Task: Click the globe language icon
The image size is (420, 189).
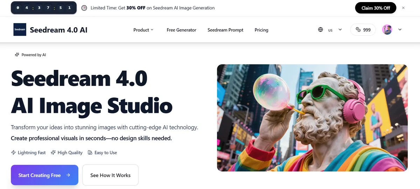Action: click(321, 30)
